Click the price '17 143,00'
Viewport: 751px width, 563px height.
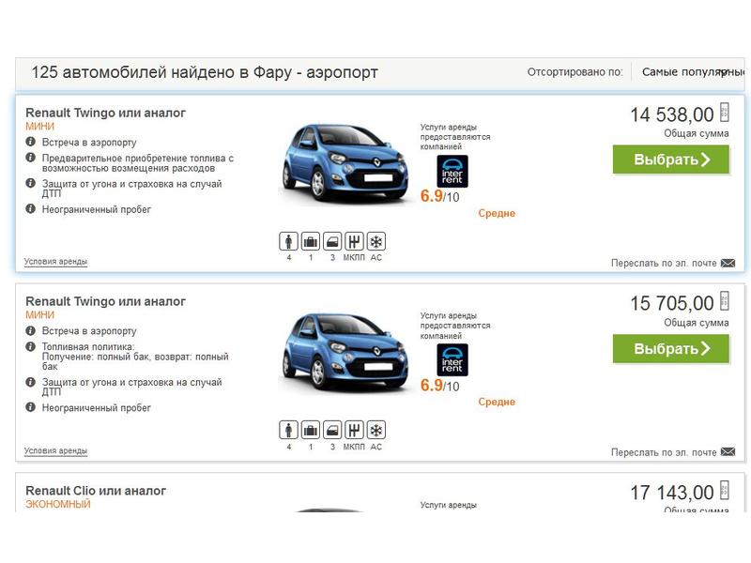[x=672, y=492]
